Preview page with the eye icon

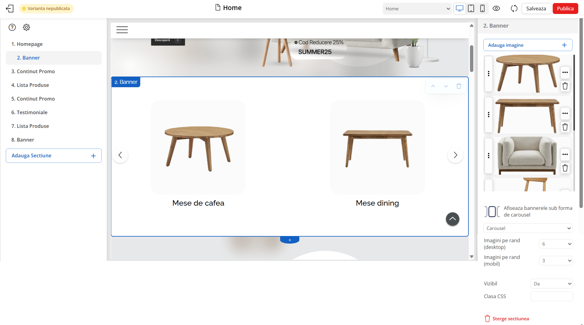pyautogui.click(x=496, y=9)
